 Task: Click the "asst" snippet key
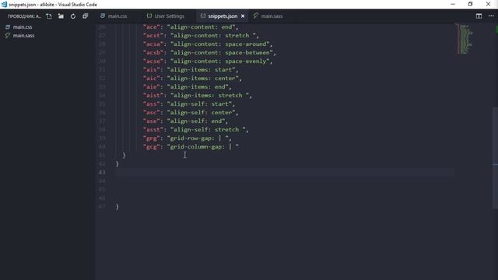click(153, 130)
